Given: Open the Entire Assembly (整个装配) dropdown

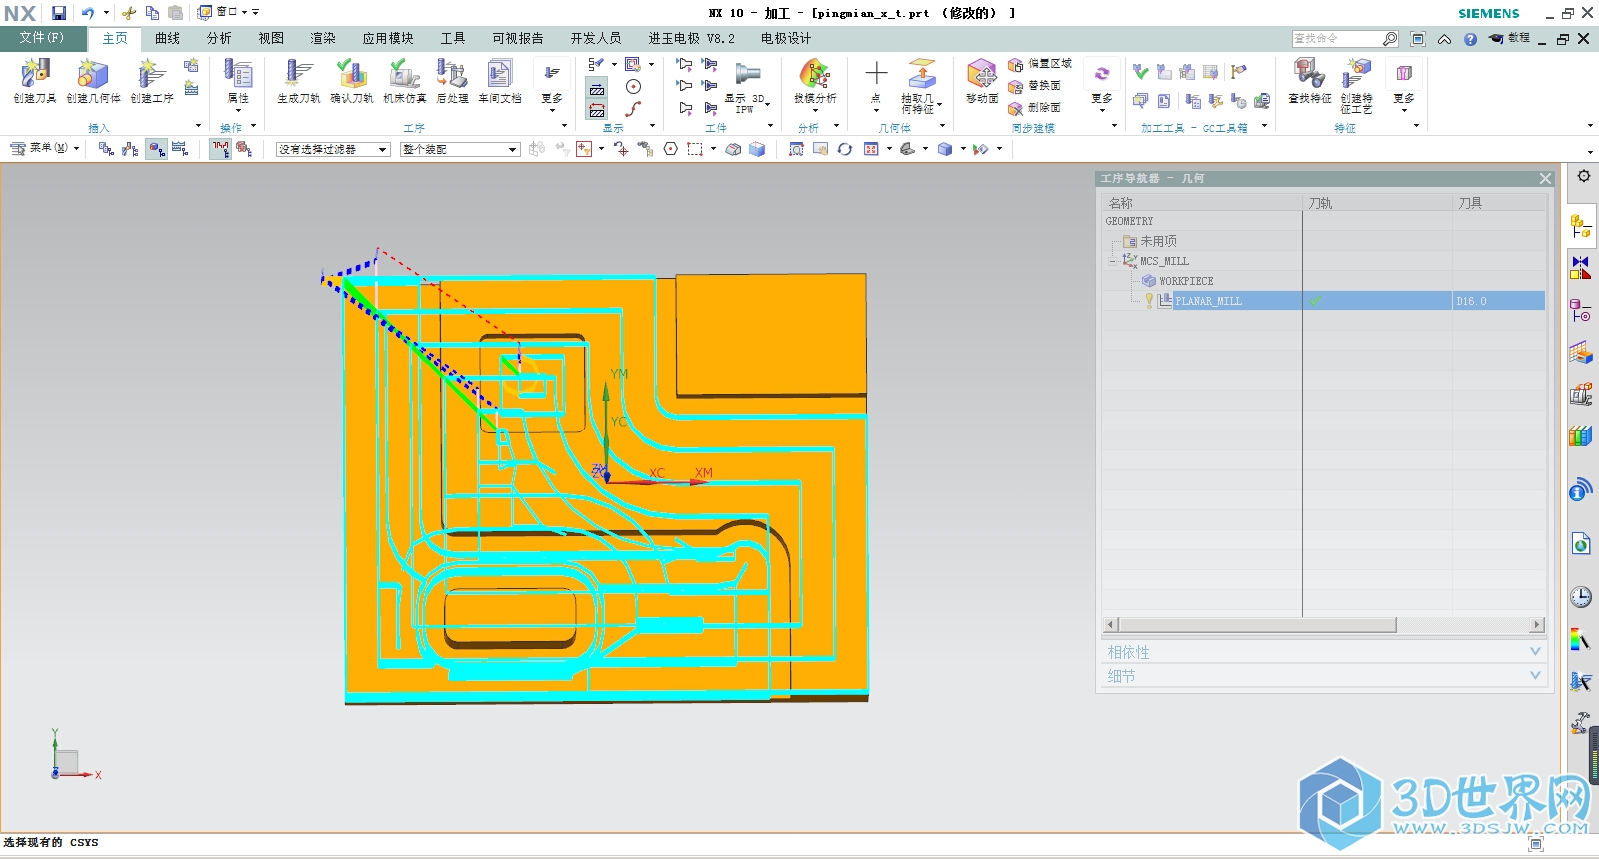Looking at the screenshot, I should pos(460,149).
